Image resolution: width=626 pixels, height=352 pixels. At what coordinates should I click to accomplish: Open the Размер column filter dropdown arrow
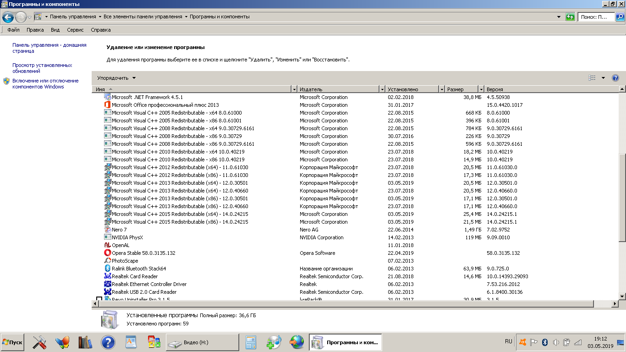tap(481, 89)
